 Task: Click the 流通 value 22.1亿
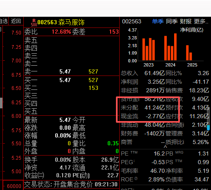coord(110,167)
